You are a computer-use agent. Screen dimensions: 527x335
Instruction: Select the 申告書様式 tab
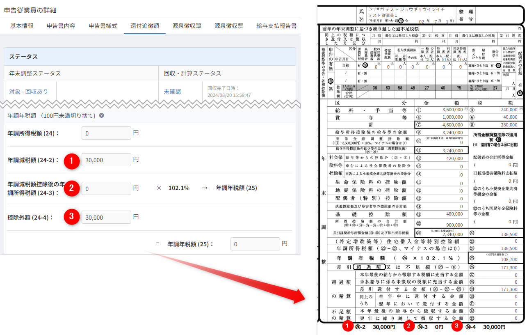click(103, 26)
